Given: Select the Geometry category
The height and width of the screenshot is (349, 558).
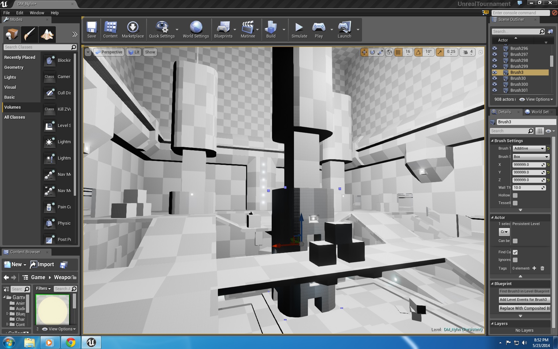Looking at the screenshot, I should tap(14, 67).
